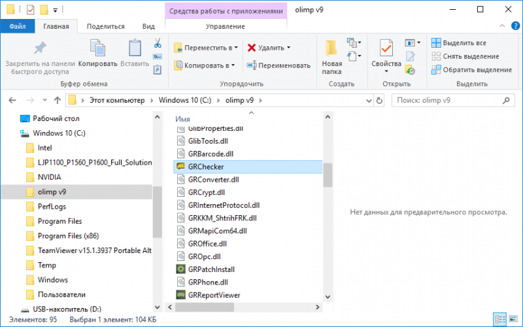Viewport: 523px width, 327px height.
Task: Select the Program Files (x86) folder in tree
Action: (x=69, y=235)
